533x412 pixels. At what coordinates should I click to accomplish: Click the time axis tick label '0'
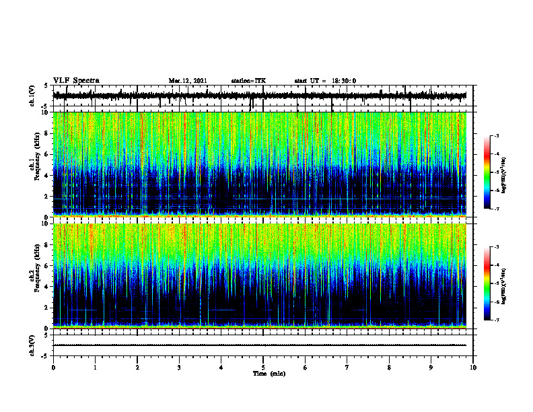coord(53,368)
